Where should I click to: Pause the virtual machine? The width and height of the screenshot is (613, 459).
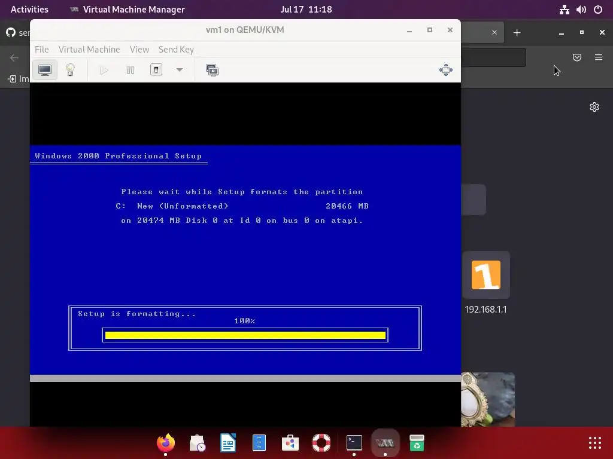(x=130, y=71)
